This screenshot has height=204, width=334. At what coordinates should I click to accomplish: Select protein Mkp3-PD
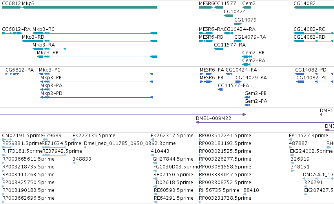pyautogui.click(x=51, y=93)
